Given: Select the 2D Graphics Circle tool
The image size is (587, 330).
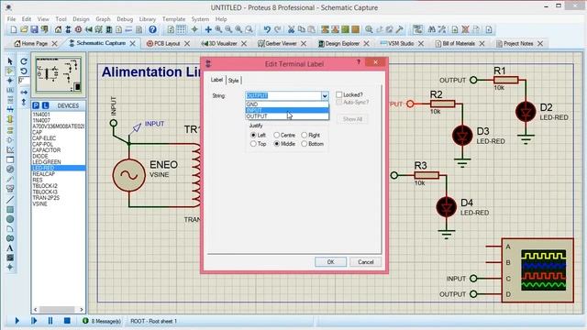Looking at the screenshot, I should [x=10, y=219].
